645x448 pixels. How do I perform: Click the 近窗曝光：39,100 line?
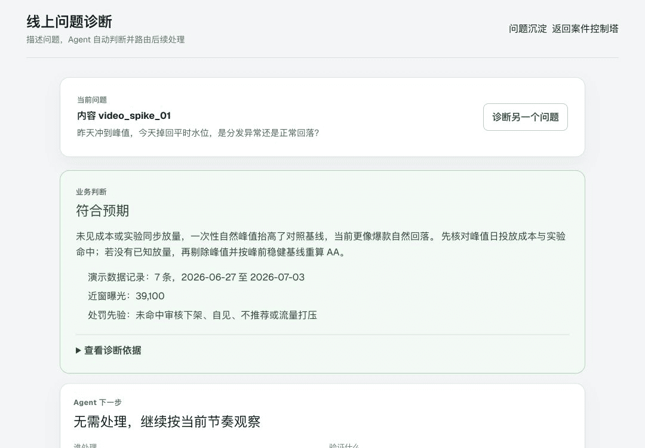[x=126, y=296]
